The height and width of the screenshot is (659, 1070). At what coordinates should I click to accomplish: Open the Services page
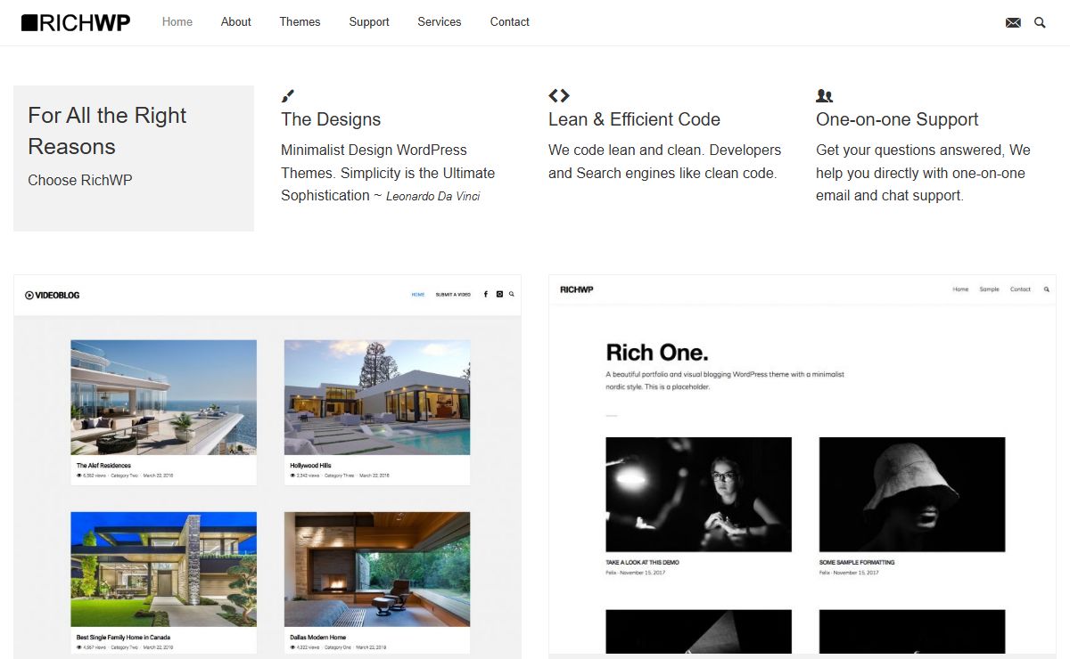(x=440, y=22)
